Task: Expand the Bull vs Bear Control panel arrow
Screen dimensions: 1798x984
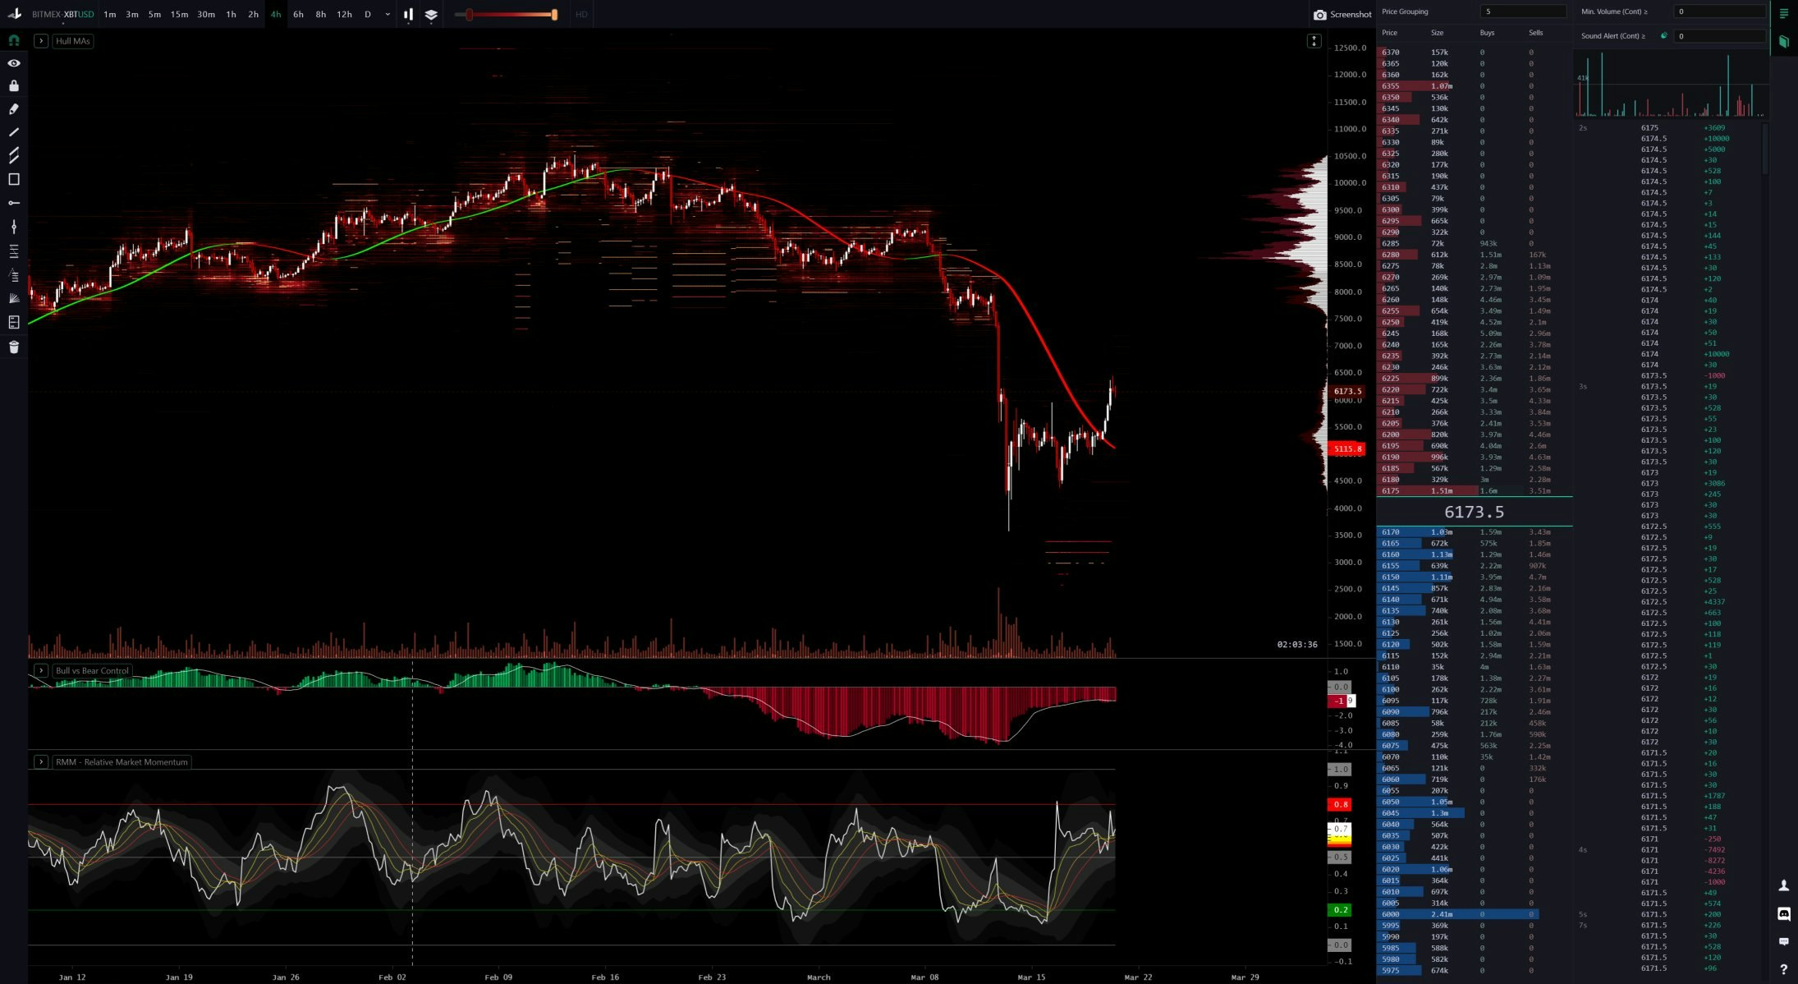Action: 41,671
